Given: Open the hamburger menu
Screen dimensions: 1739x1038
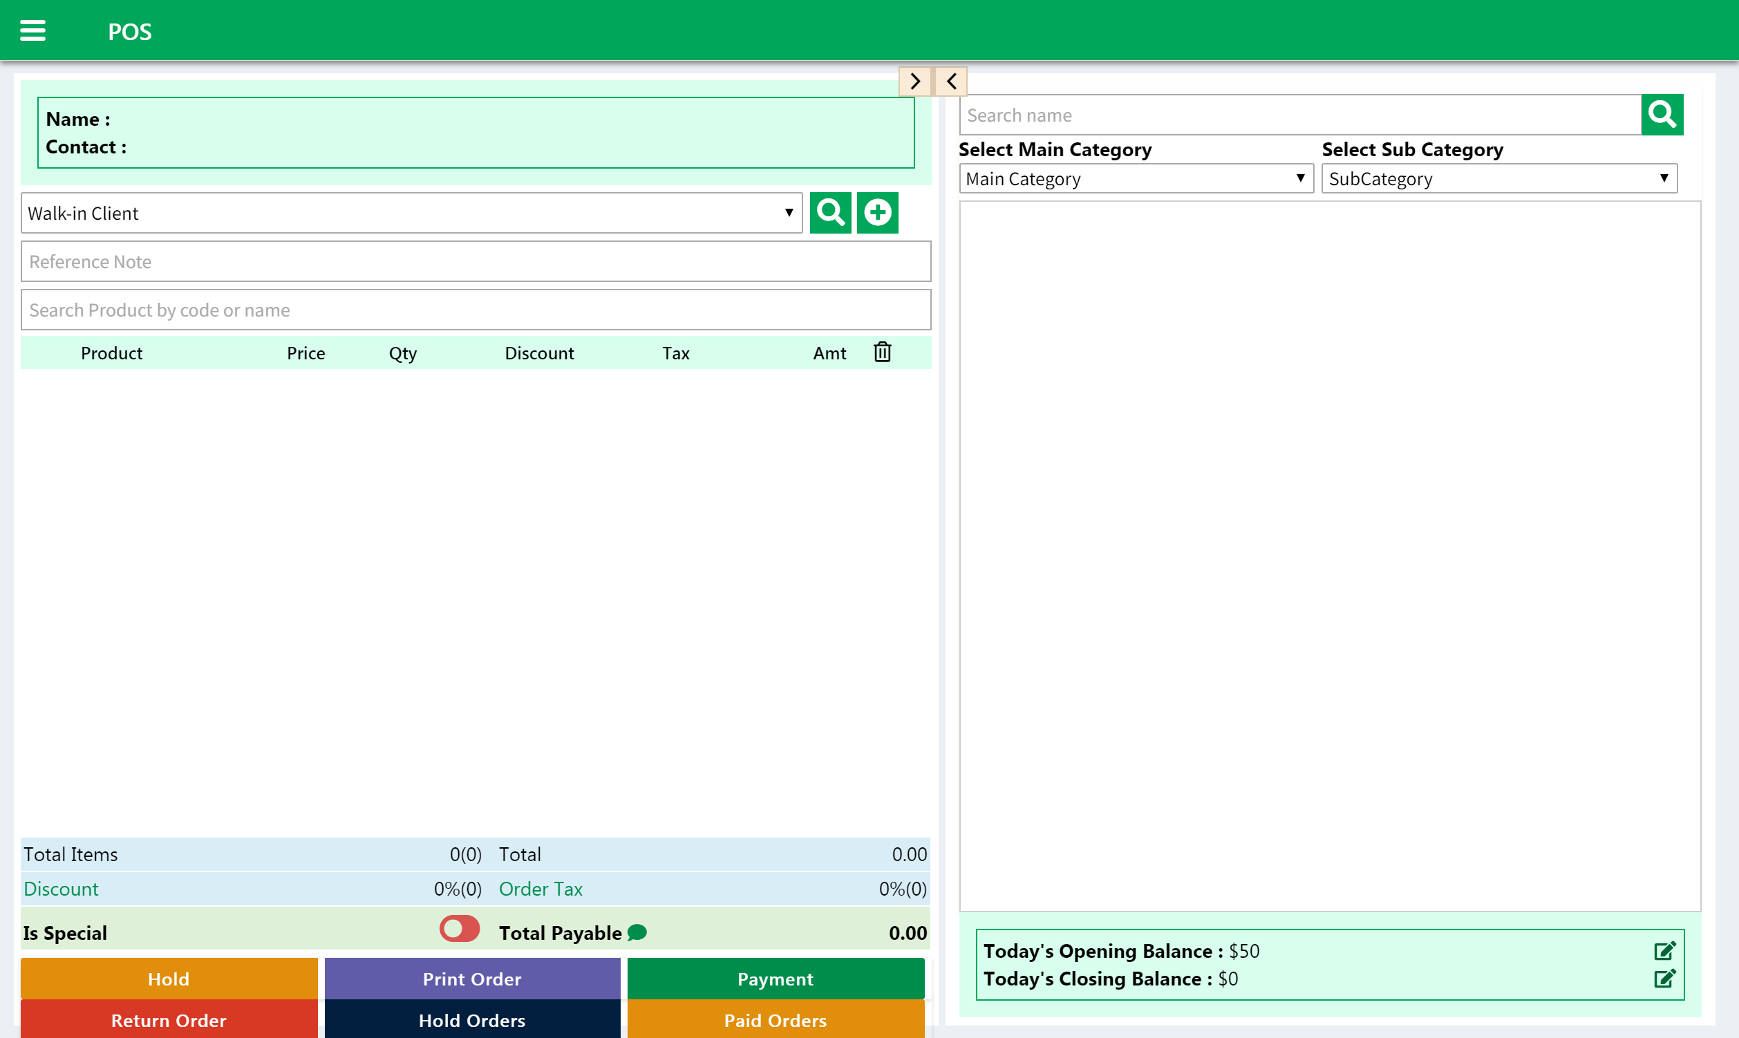Looking at the screenshot, I should click(32, 31).
